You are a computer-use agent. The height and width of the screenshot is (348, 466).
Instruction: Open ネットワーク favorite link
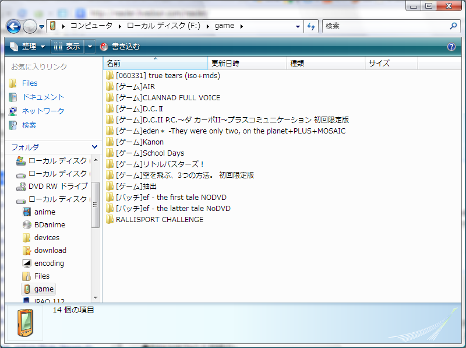pos(43,111)
